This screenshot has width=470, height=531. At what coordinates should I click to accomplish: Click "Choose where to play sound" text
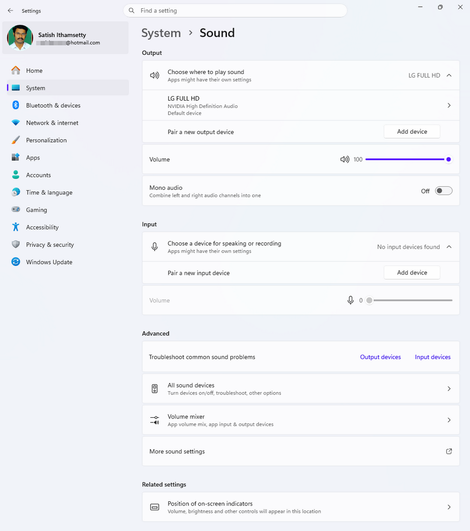[206, 72]
